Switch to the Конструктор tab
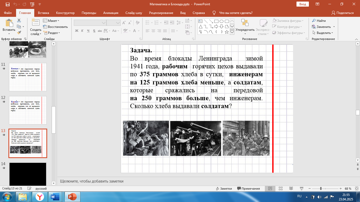Viewport: 360px width, 202px height. 65,13
